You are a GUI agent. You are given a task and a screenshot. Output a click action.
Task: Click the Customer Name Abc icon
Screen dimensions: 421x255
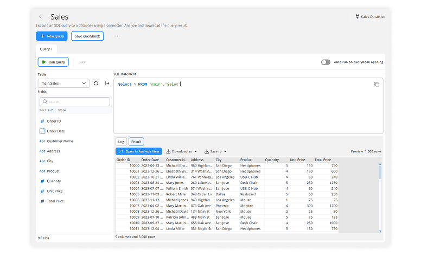click(42, 141)
